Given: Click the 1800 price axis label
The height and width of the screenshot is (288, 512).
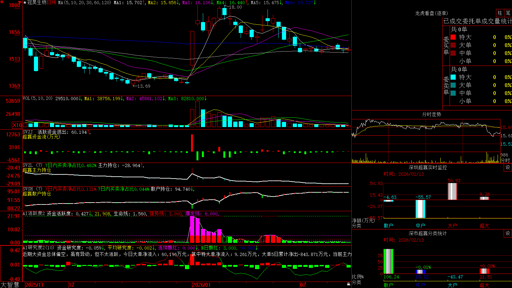Looking at the screenshot, I should (x=15, y=5).
